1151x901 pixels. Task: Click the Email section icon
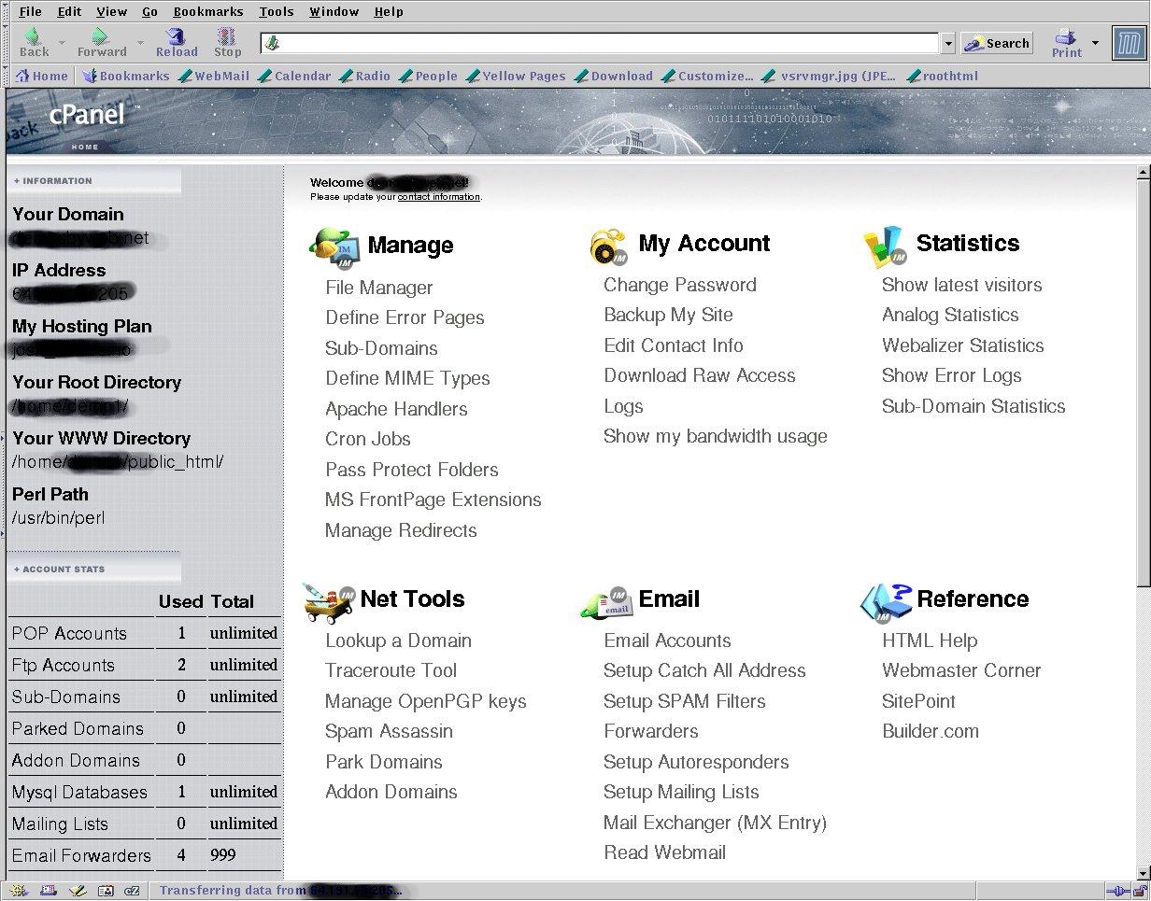pyautogui.click(x=605, y=602)
